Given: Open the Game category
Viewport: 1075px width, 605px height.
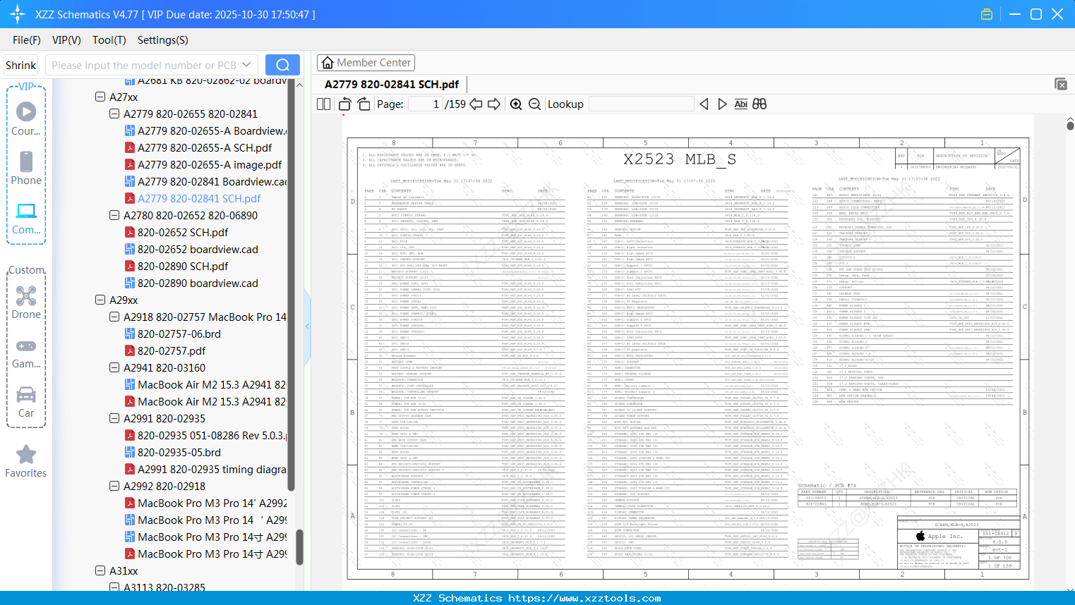Looking at the screenshot, I should tap(26, 353).
